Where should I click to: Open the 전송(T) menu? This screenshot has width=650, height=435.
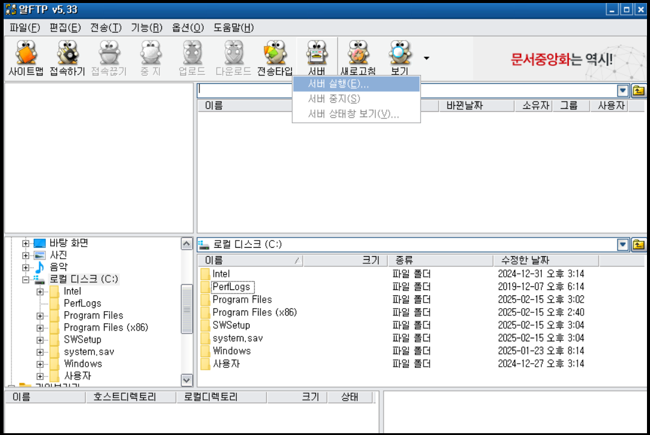pyautogui.click(x=106, y=28)
